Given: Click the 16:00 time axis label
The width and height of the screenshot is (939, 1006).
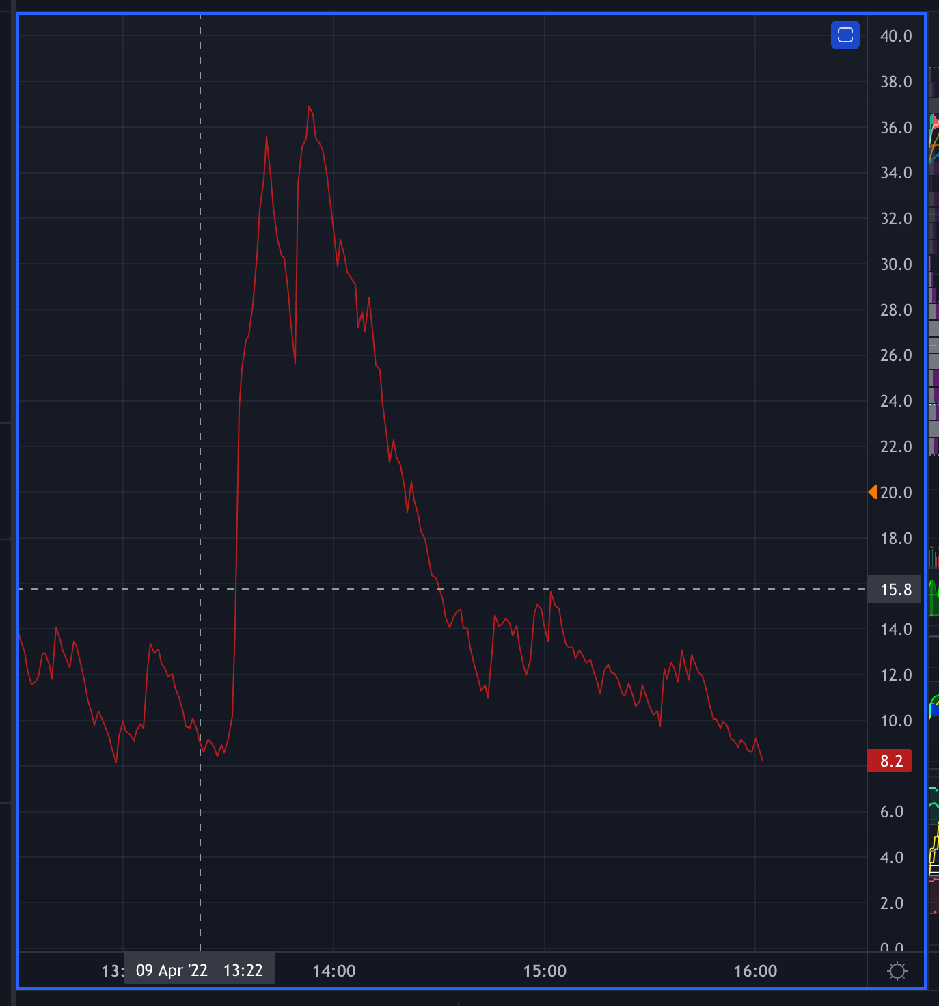Looking at the screenshot, I should point(755,970).
